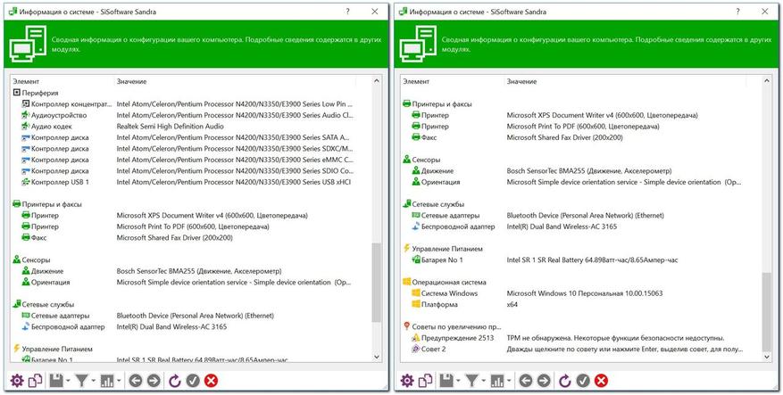Click help question mark in right window title

(737, 12)
